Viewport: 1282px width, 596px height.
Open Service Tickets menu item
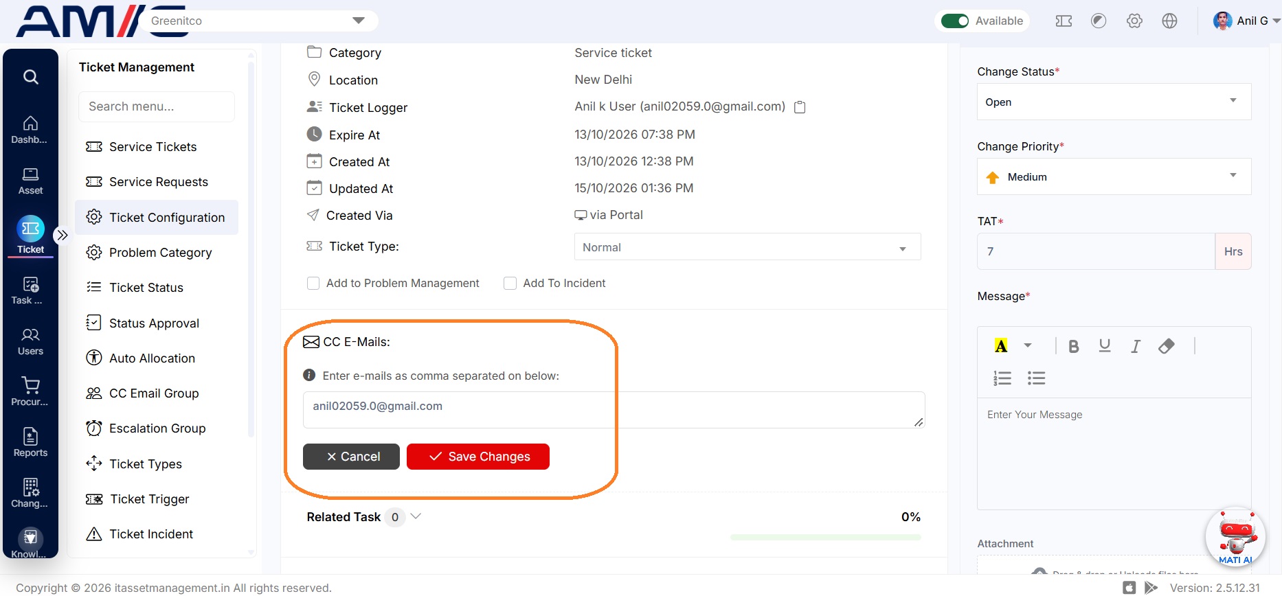click(x=157, y=147)
